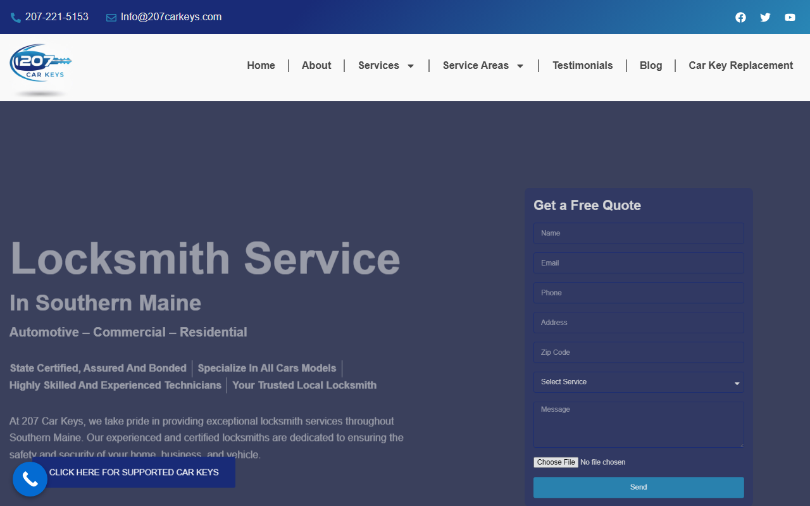Expand the Services submenu arrow
The image size is (810, 506).
[410, 66]
